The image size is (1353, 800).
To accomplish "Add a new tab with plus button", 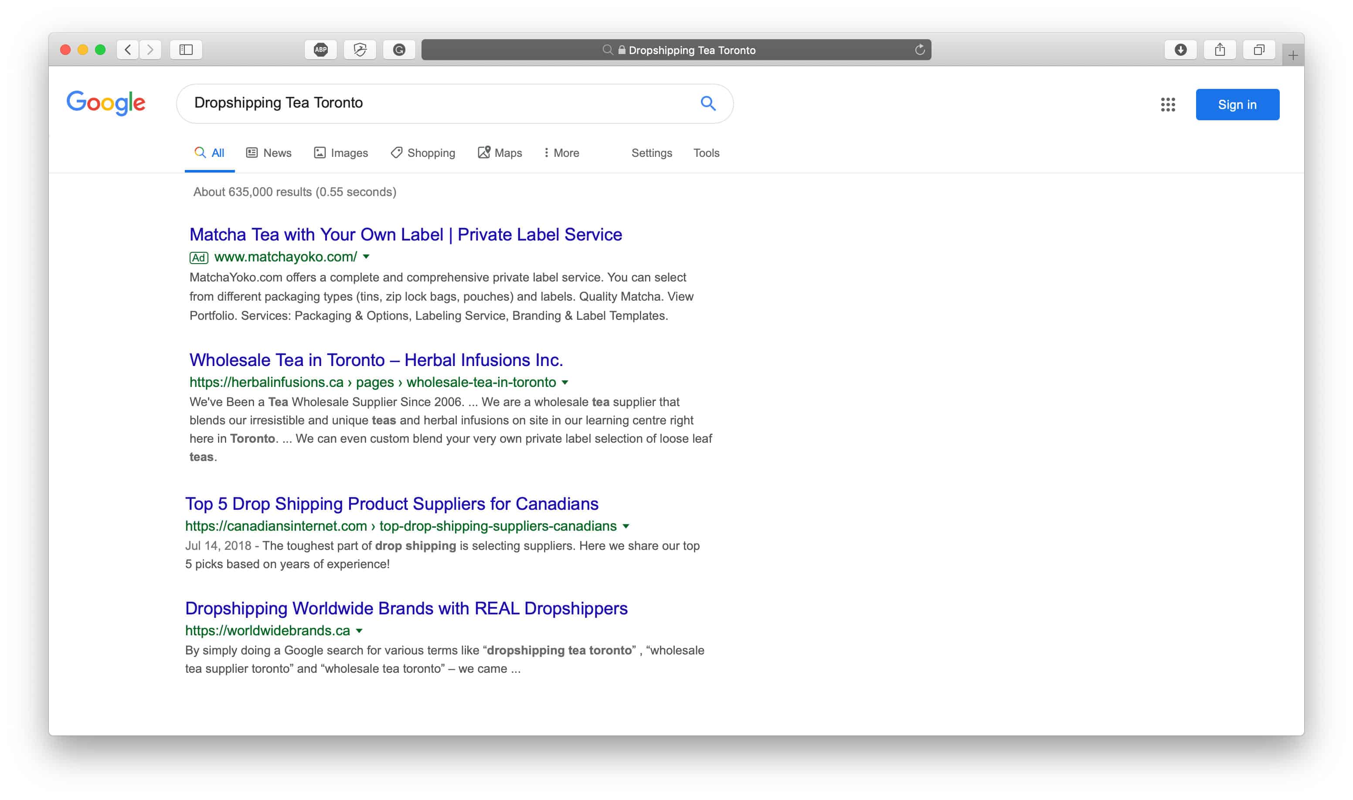I will pyautogui.click(x=1292, y=55).
